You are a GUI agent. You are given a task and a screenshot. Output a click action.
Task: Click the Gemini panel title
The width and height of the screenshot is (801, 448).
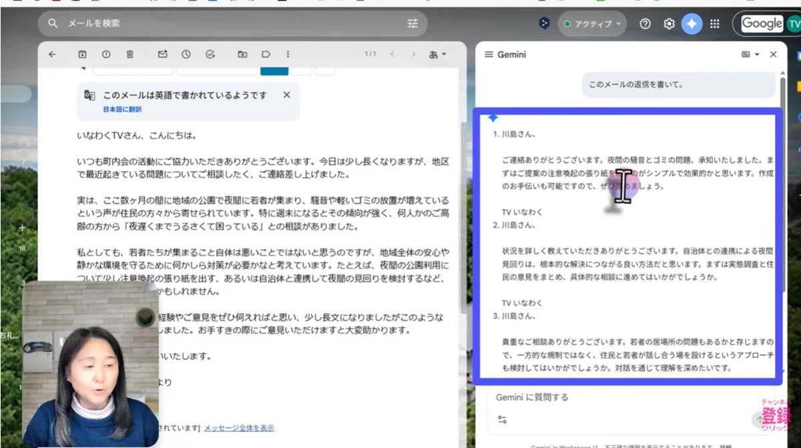pyautogui.click(x=511, y=55)
